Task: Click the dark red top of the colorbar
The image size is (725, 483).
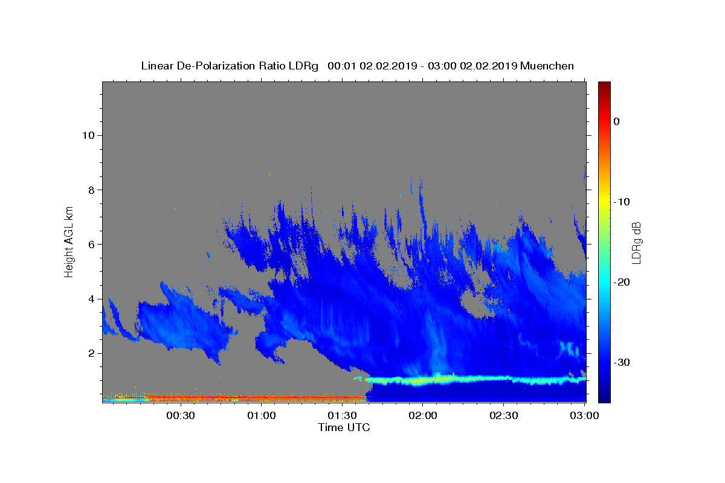Action: coord(604,88)
